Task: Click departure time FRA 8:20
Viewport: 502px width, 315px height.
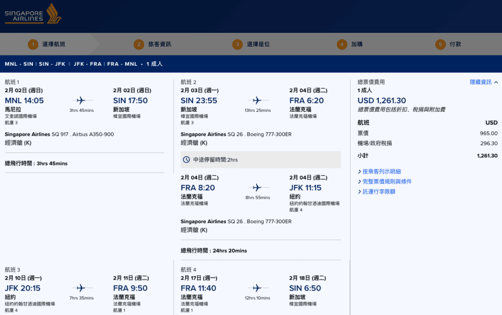Action: (x=198, y=187)
